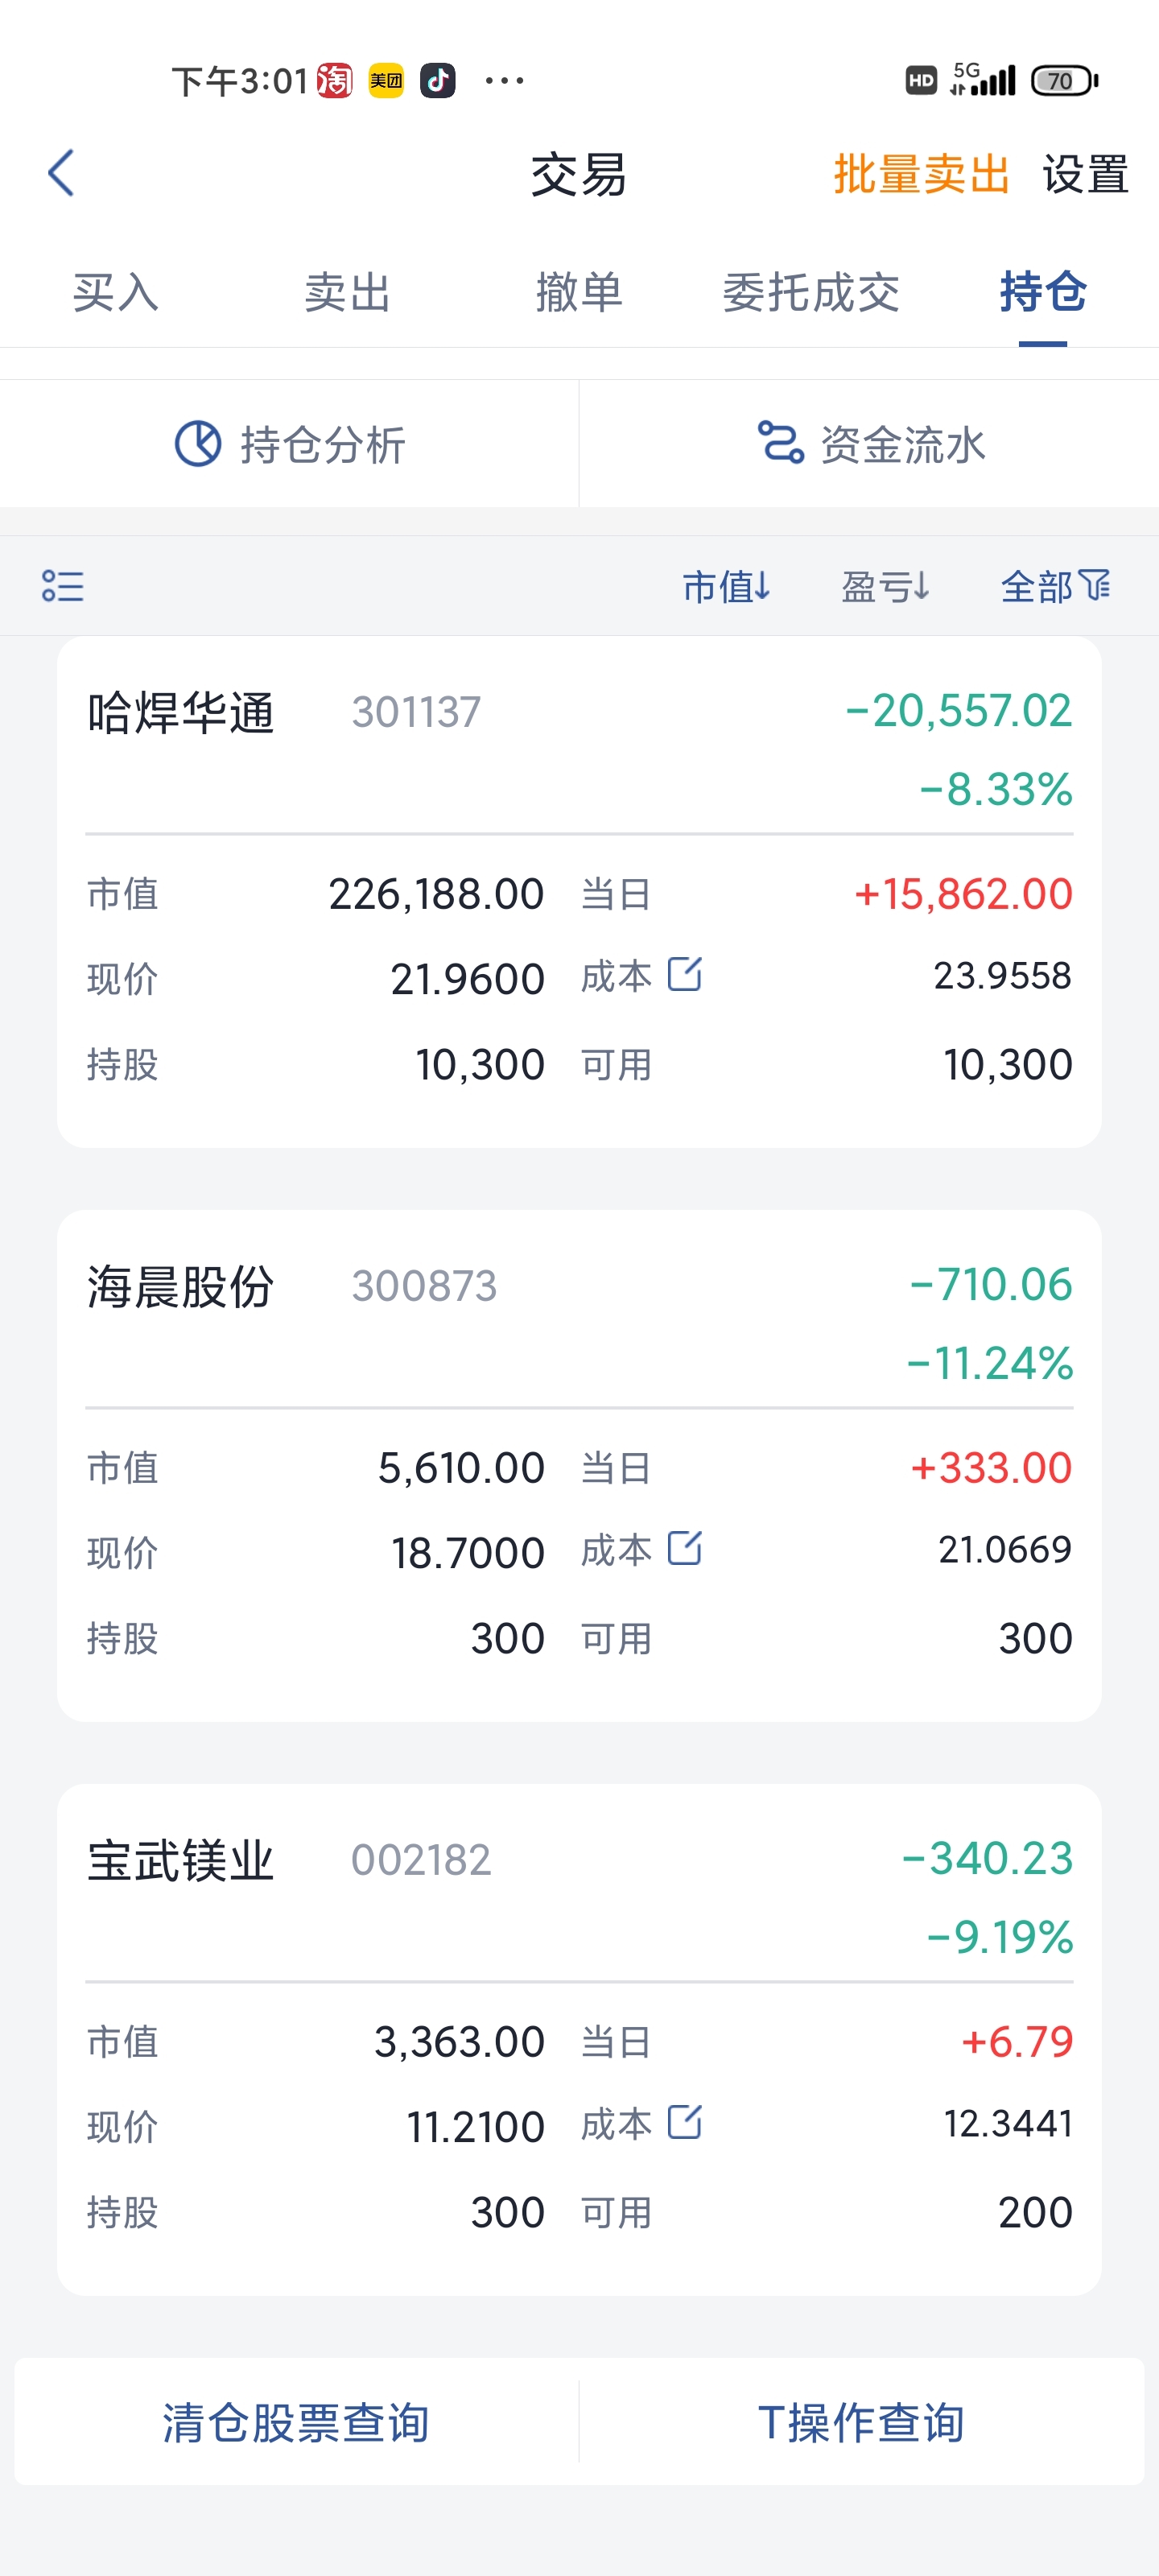Edit cost for 海晨股份 pencil icon

click(685, 1547)
